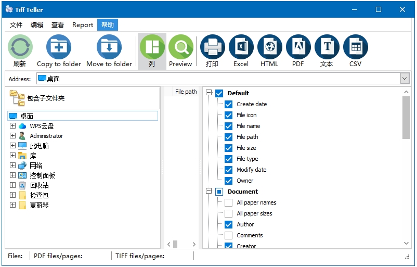Click the 打印 printer icon
This screenshot has height=267, width=417.
point(212,47)
